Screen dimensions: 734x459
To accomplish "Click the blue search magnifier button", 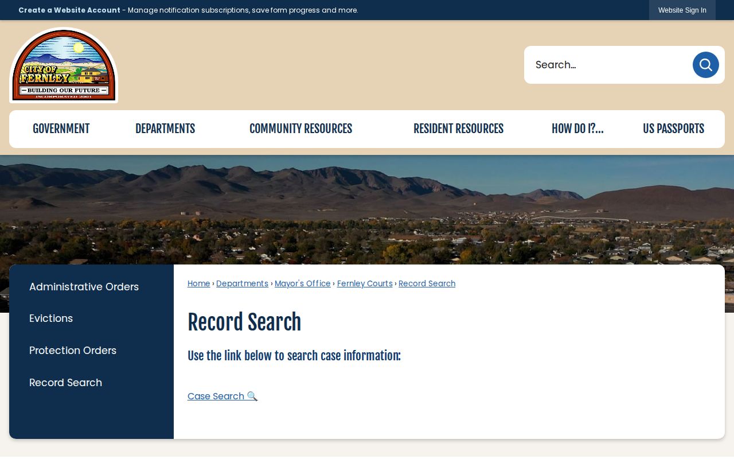I will [x=705, y=65].
